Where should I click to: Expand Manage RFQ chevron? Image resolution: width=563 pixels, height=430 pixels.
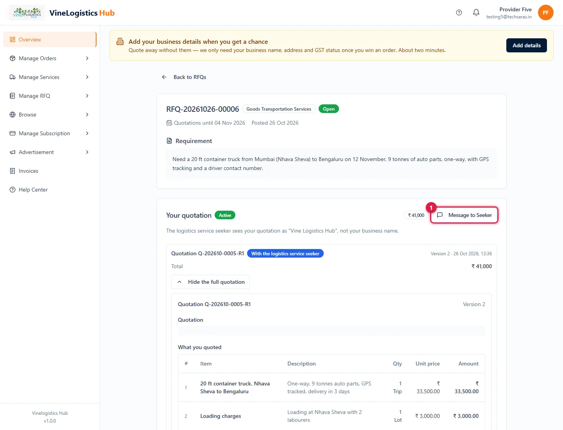click(x=87, y=96)
